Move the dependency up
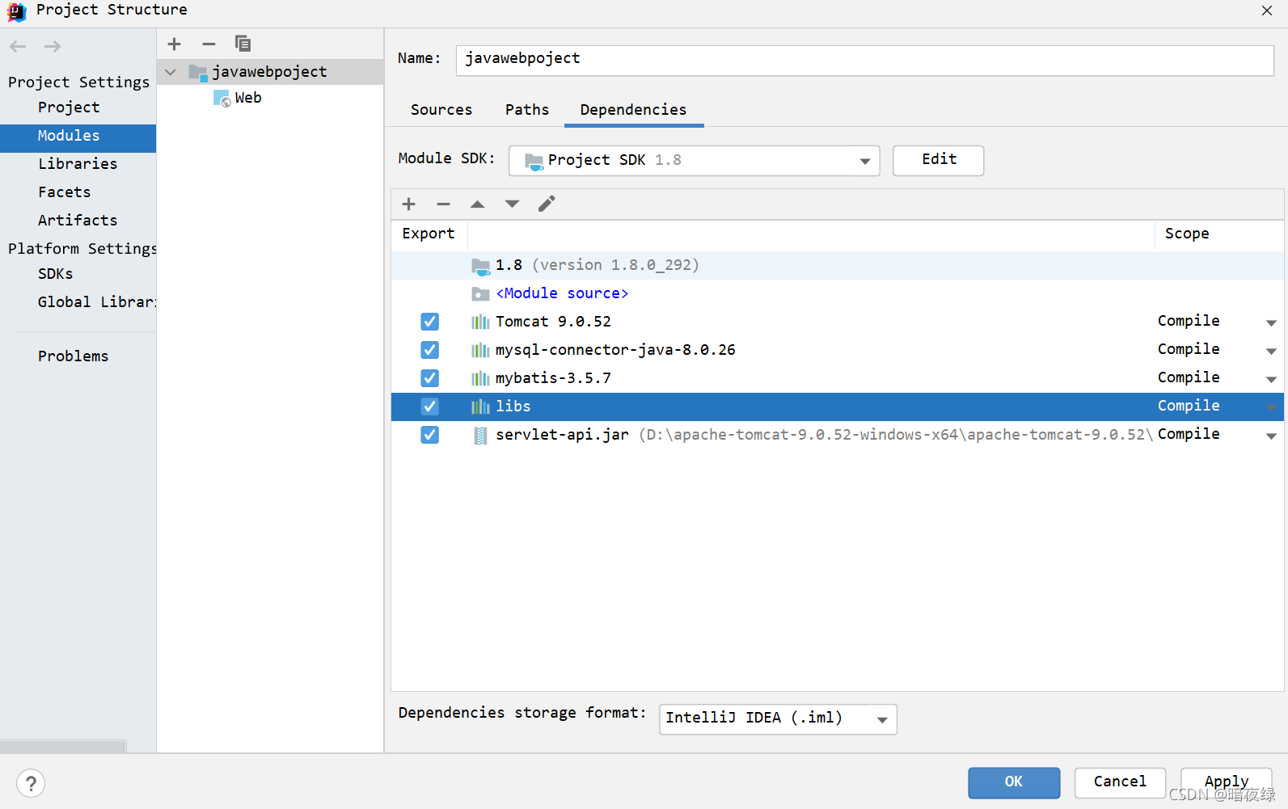The image size is (1288, 809). click(478, 204)
